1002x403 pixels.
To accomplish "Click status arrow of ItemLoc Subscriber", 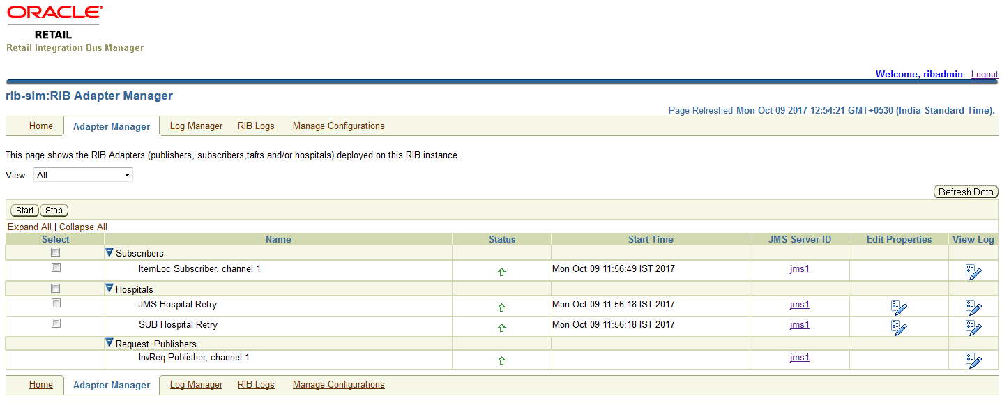I will 501,273.
